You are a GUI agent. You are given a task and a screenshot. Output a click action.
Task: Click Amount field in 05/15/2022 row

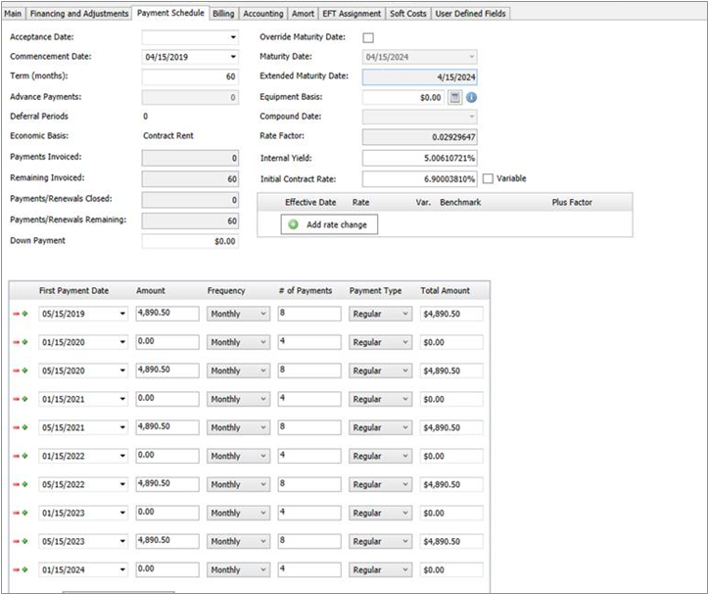[x=167, y=484]
